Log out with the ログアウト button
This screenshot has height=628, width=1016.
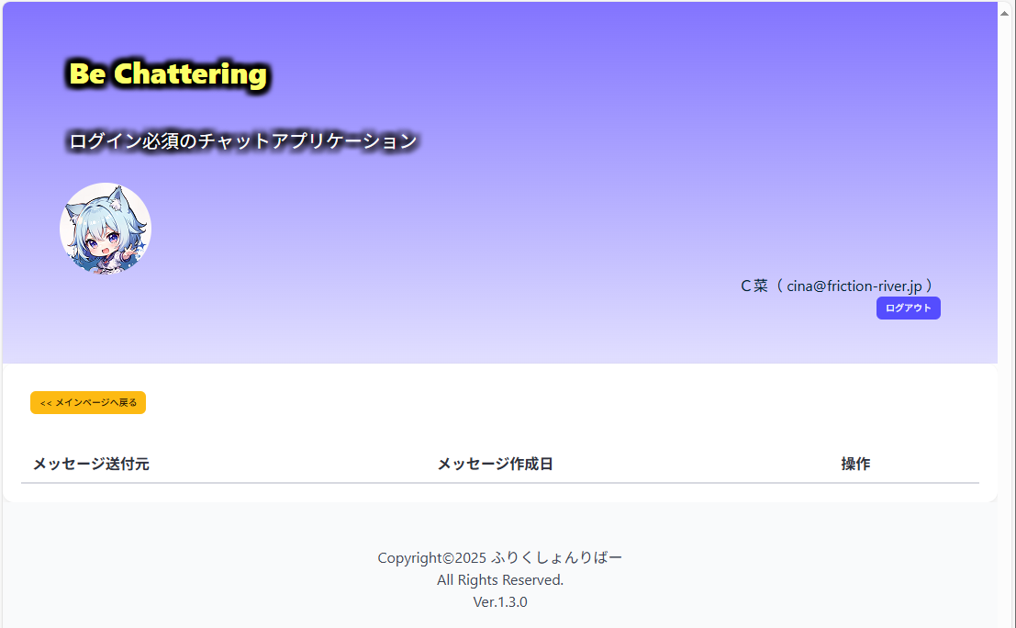pyautogui.click(x=908, y=308)
